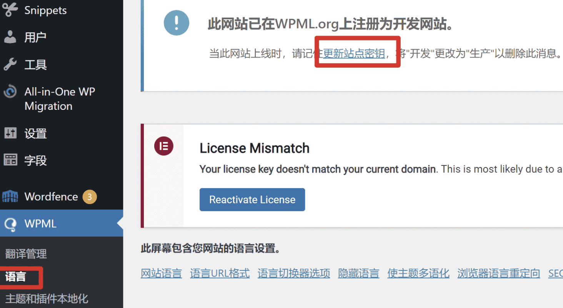Open 主题和插件本地化 submenu item

pos(46,299)
